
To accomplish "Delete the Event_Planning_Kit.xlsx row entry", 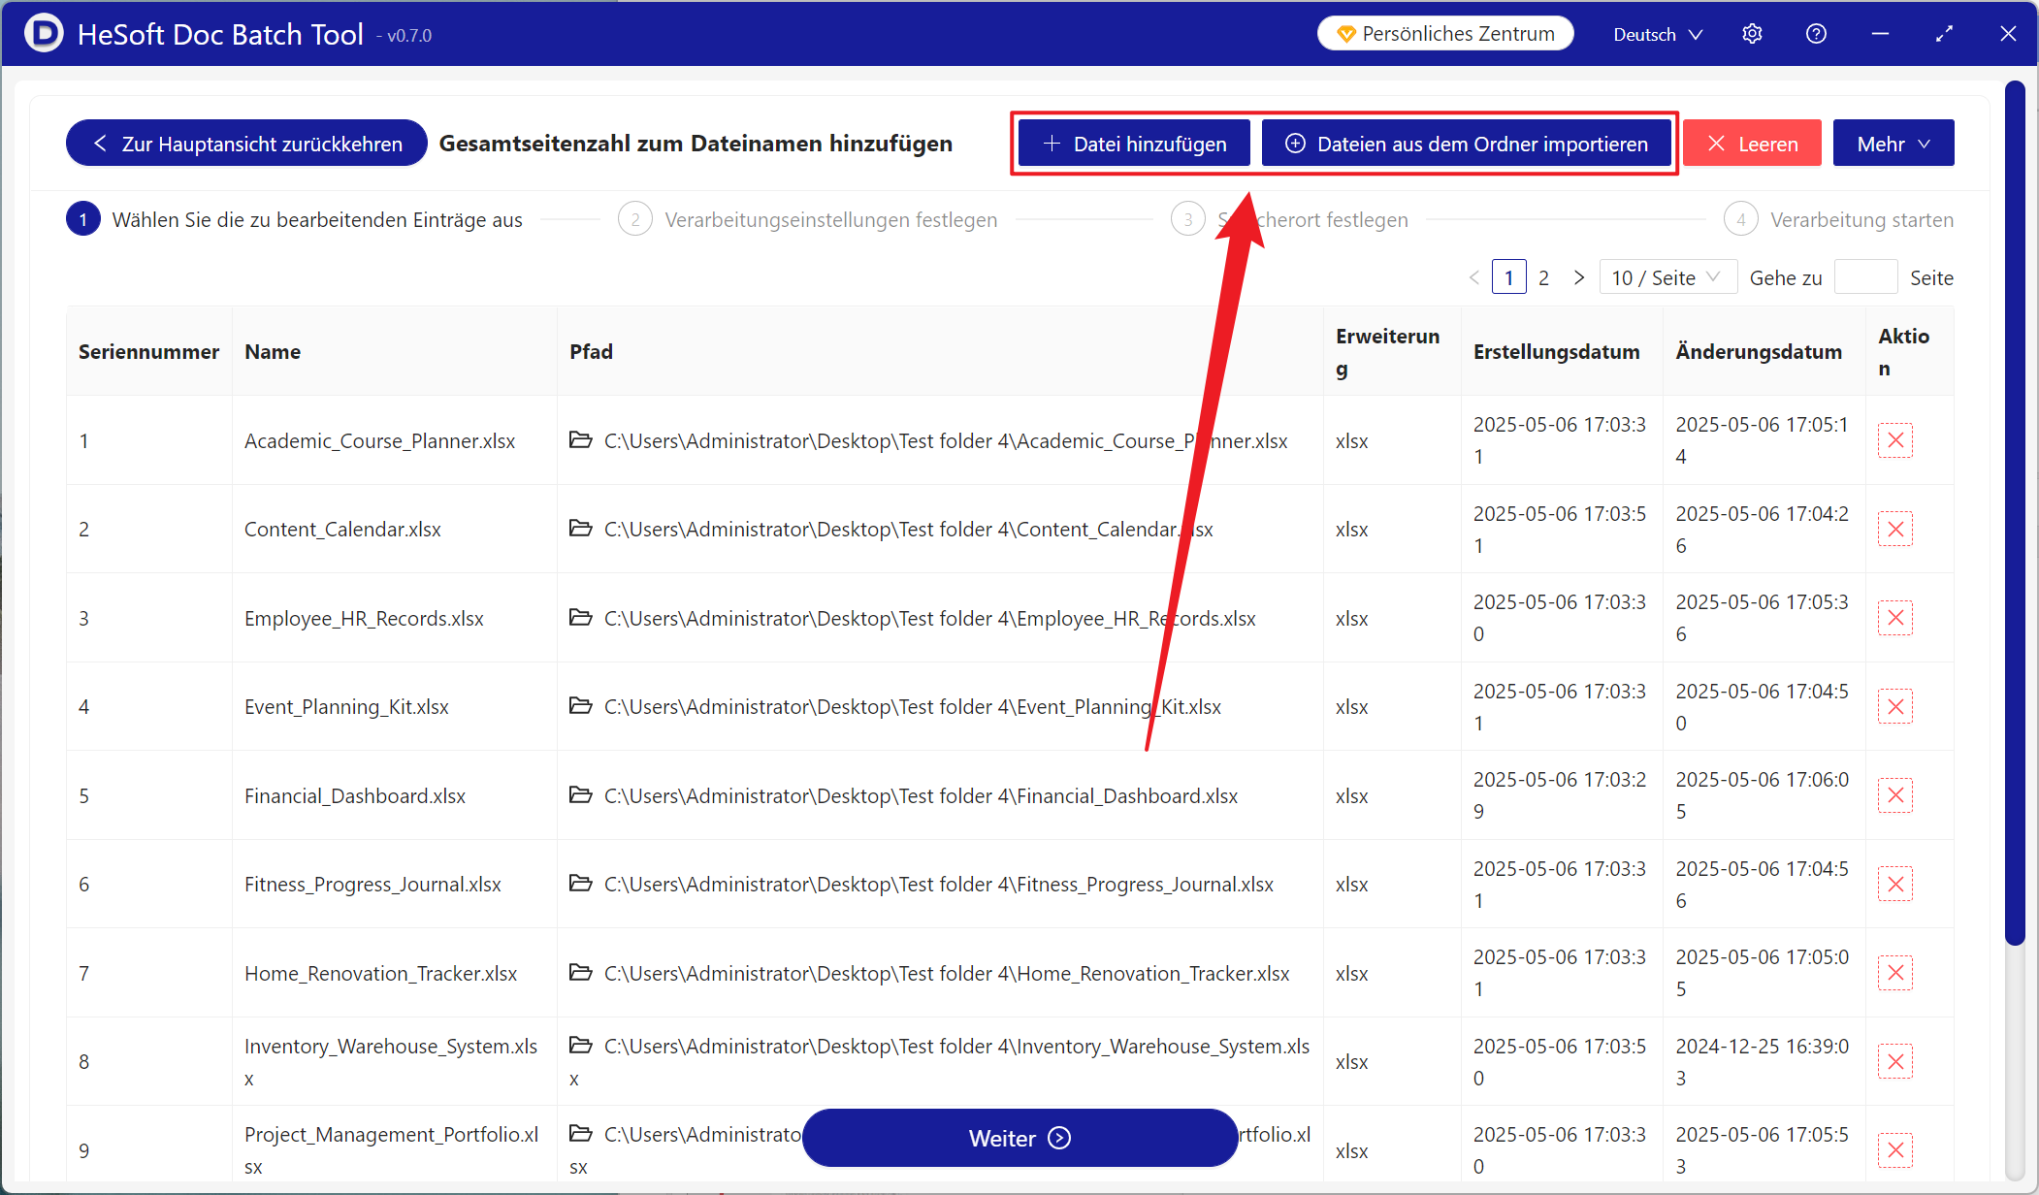I will pos(1894,706).
